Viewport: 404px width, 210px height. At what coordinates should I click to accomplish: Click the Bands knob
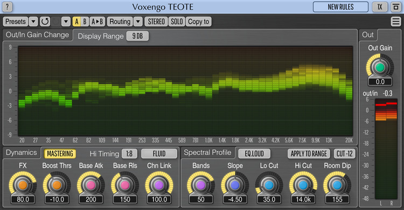(x=201, y=185)
